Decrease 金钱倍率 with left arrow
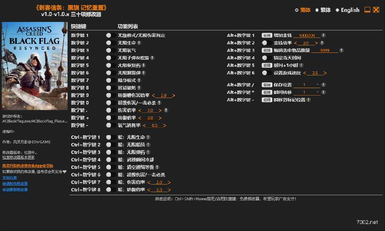Viewport: 385px width, 231px height. [295, 43]
